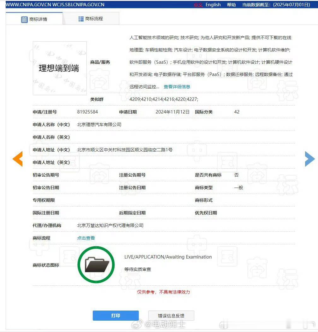Select the 否 shared trademark value
This screenshot has height=332, width=318.
[x=236, y=175]
